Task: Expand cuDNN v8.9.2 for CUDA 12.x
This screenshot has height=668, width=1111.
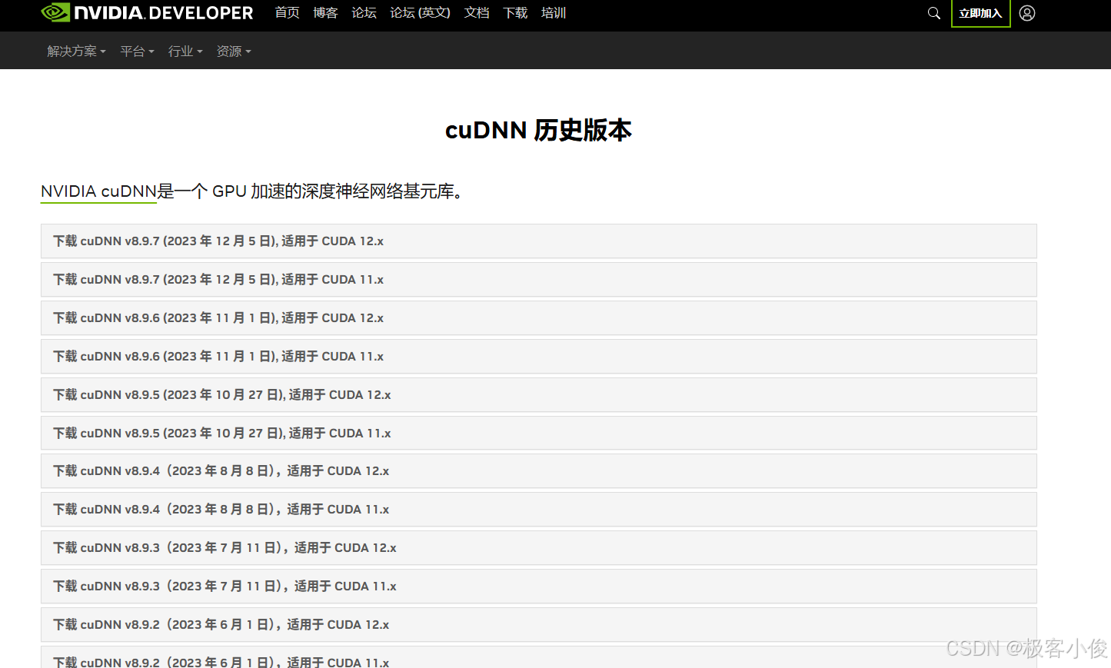Action: (538, 625)
